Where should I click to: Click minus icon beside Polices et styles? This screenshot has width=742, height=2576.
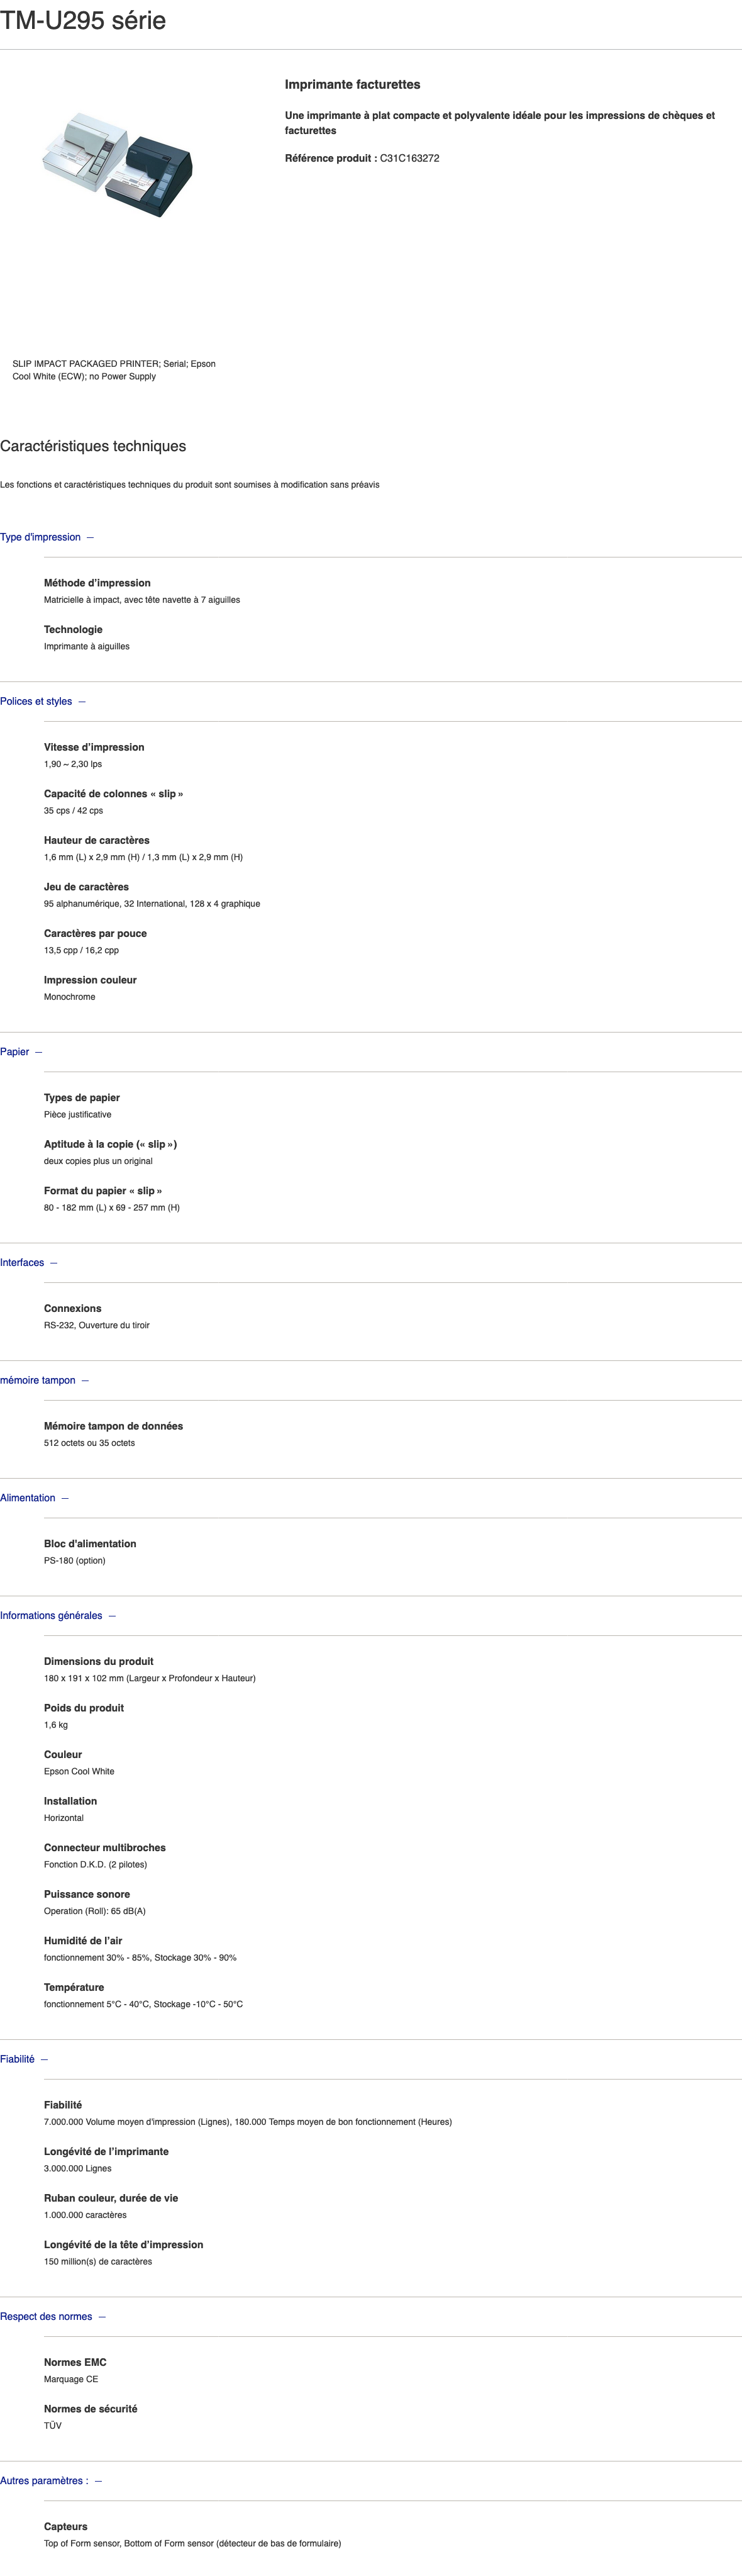tap(82, 701)
